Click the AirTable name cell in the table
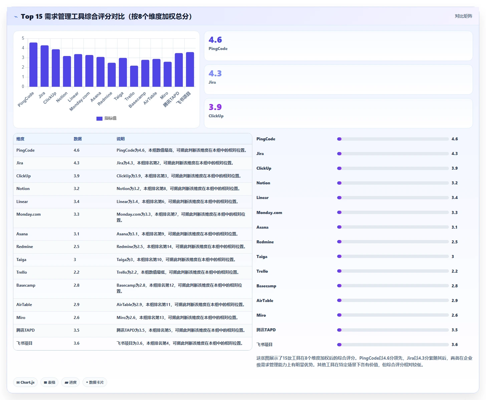This screenshot has width=486, height=400. (x=24, y=305)
